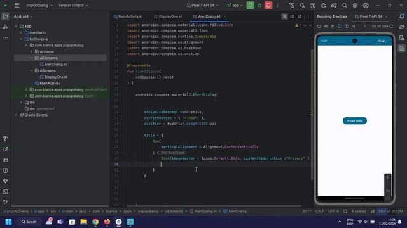Click emulator volume up icon

(326, 26)
